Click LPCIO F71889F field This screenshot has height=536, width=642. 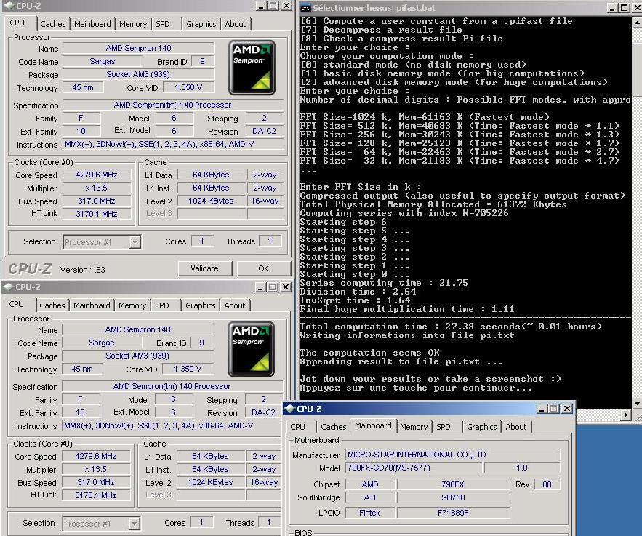[453, 513]
